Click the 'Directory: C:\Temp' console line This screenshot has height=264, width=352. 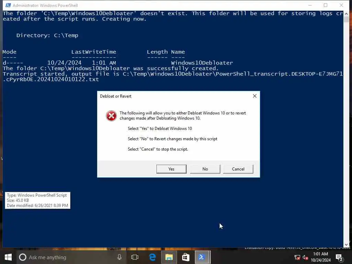(47, 35)
